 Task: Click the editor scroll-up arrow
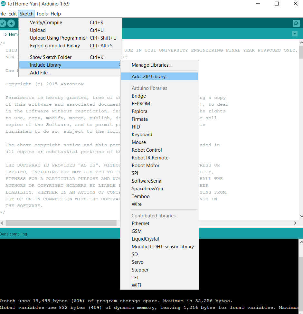coord(301,43)
